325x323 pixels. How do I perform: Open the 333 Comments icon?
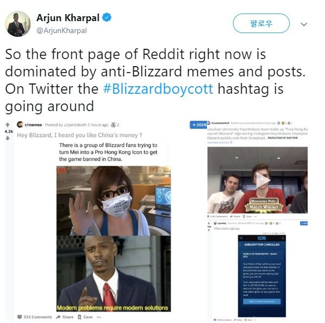coord(19,317)
